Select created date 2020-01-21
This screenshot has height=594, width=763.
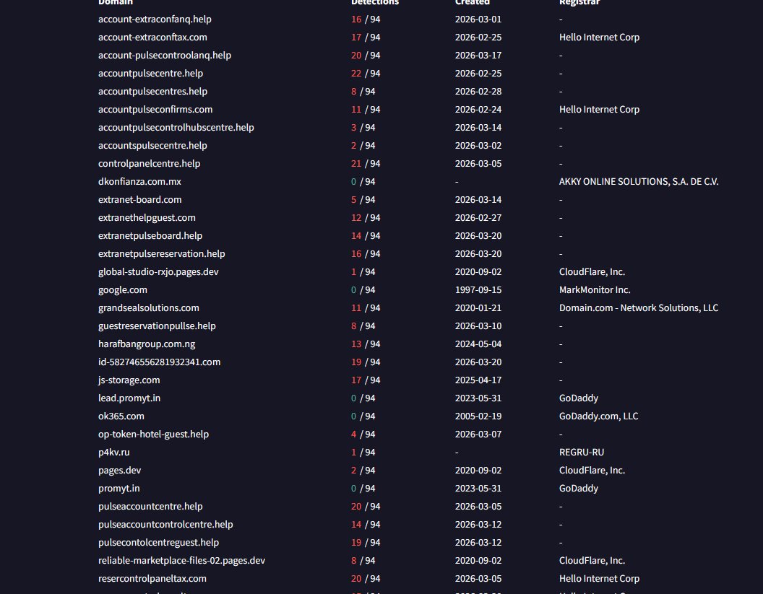click(478, 307)
